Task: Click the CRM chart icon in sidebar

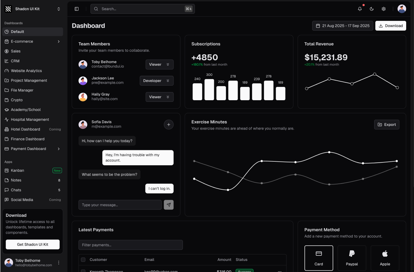Action: 7,61
